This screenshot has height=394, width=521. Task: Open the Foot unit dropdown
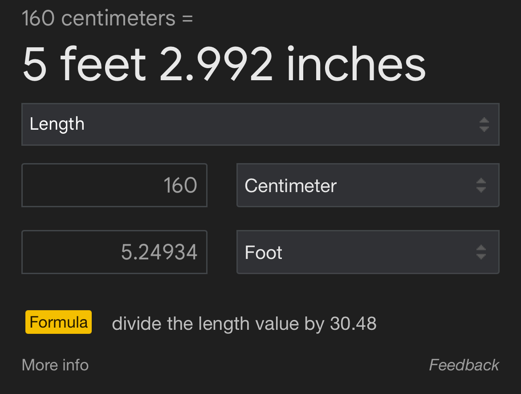tap(368, 252)
